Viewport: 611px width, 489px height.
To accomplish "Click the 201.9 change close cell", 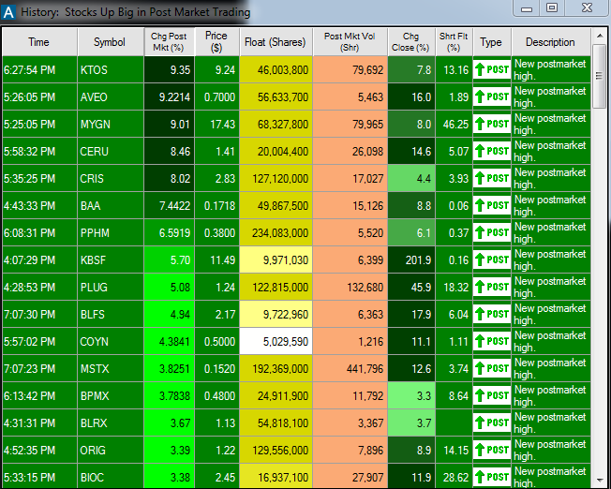I will point(411,259).
